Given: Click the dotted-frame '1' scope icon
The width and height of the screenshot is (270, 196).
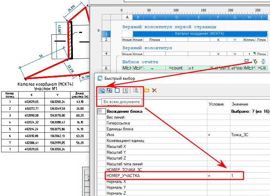Looking at the screenshot, I should point(125,90).
